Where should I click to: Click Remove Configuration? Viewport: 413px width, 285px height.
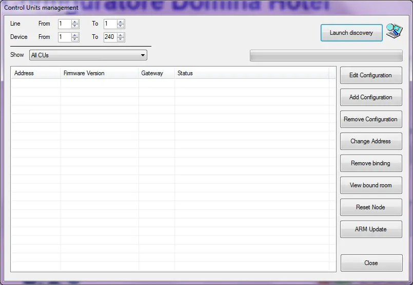371,119
